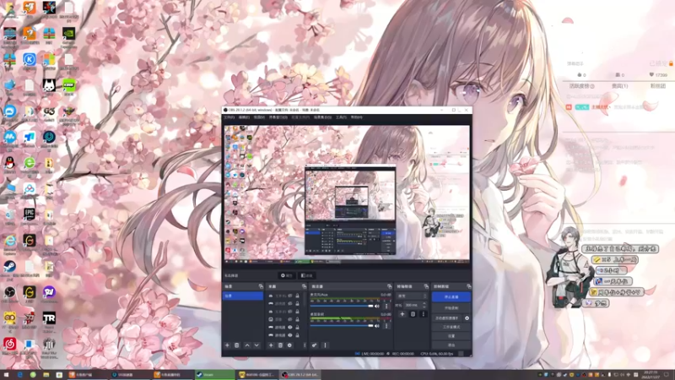
Task: Open the Steam desktop shortcut icon
Action: tap(9, 268)
